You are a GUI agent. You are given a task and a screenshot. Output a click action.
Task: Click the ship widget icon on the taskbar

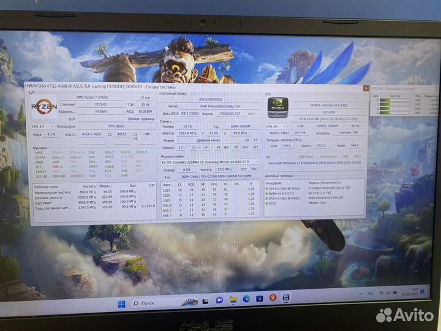[190, 302]
